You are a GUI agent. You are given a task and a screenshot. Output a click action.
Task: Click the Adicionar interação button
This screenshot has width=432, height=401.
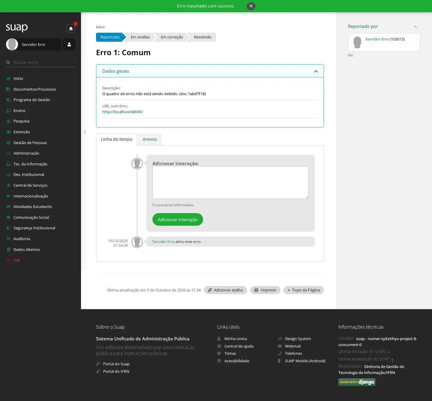tap(178, 219)
